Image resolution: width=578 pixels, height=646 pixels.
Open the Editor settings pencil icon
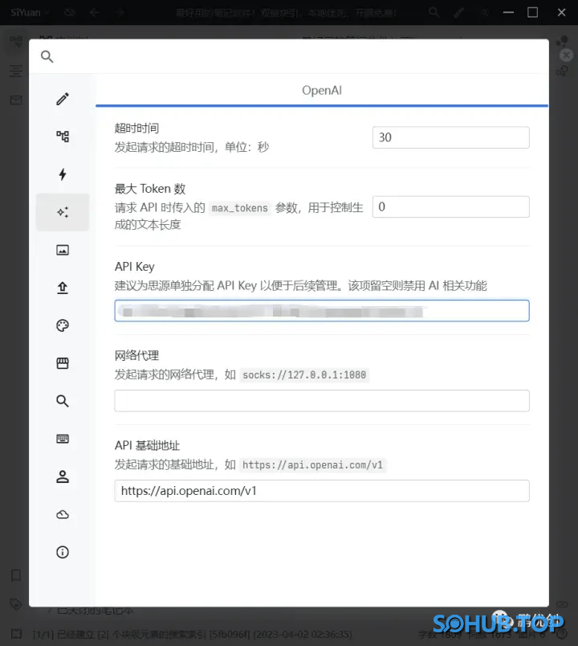click(63, 99)
